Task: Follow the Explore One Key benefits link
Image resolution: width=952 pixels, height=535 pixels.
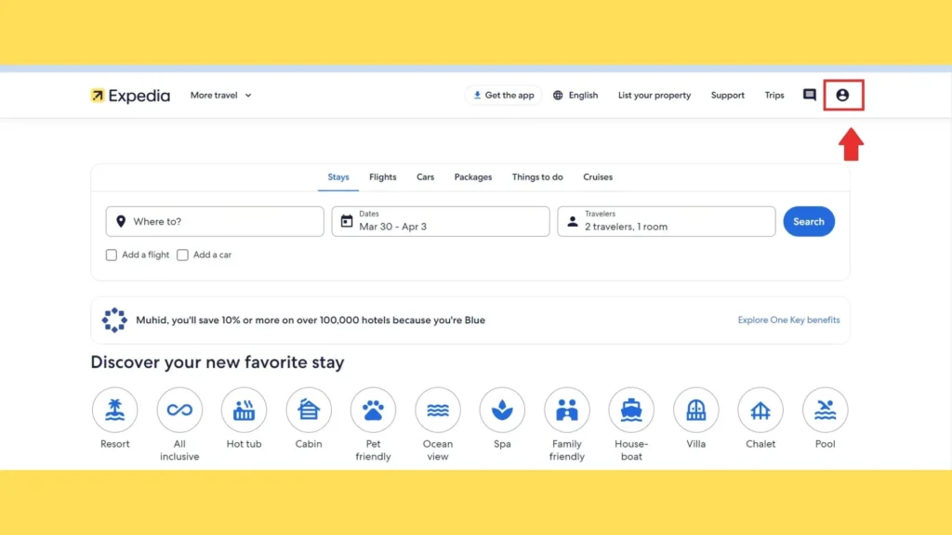Action: click(x=788, y=320)
